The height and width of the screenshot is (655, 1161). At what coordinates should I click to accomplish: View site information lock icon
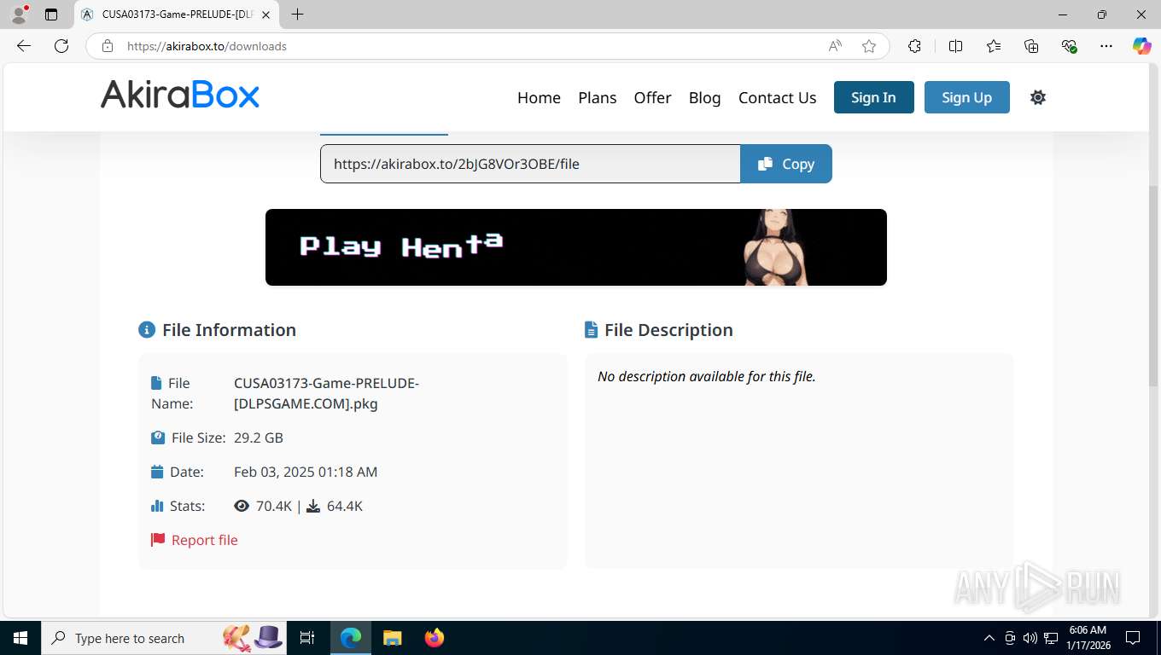tap(108, 46)
